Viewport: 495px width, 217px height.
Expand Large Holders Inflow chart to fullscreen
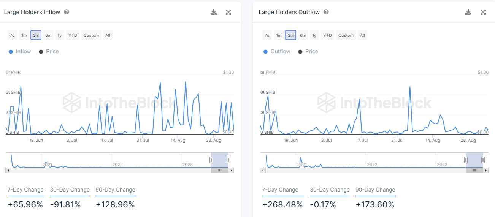(x=228, y=12)
